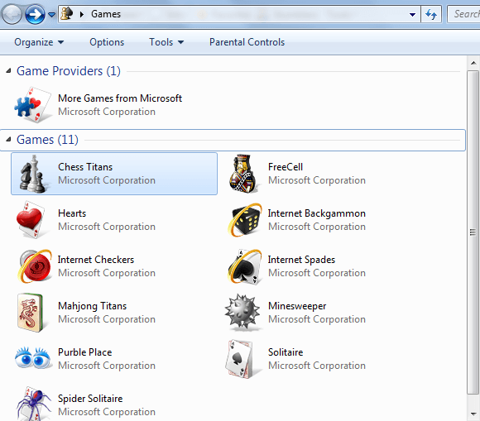Select the Games (11) group header
Image resolution: width=480 pixels, height=421 pixels.
click(47, 140)
